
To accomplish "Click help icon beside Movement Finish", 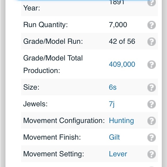I will click(151, 137).
